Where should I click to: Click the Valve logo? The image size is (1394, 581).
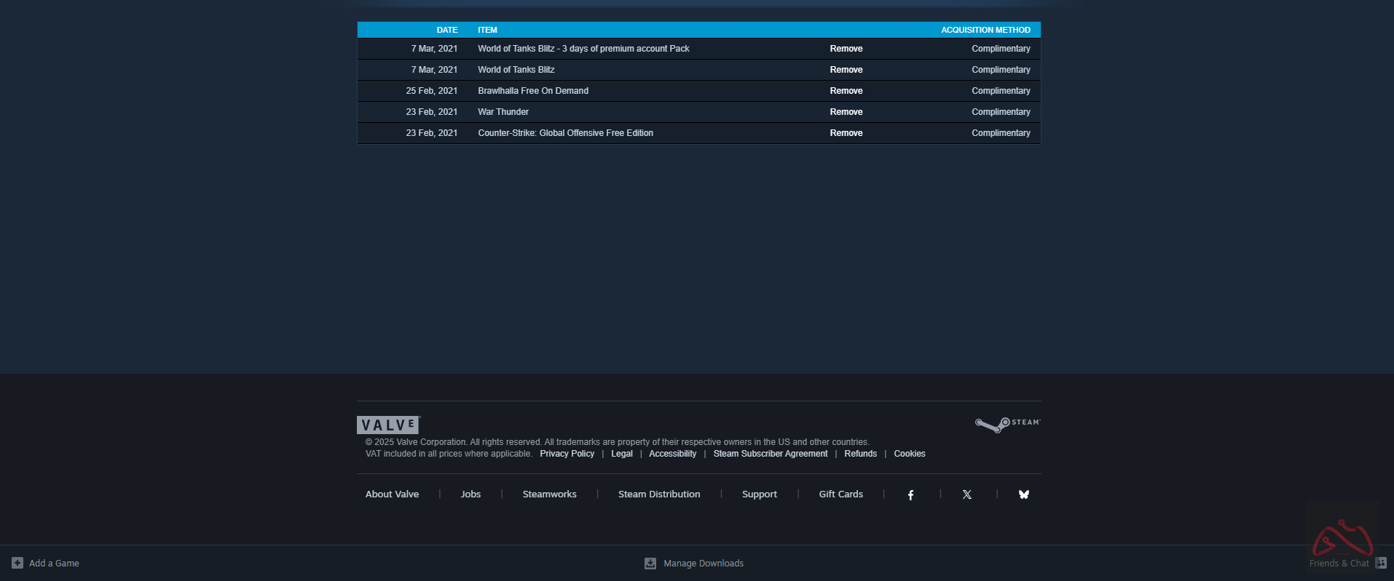click(x=388, y=425)
